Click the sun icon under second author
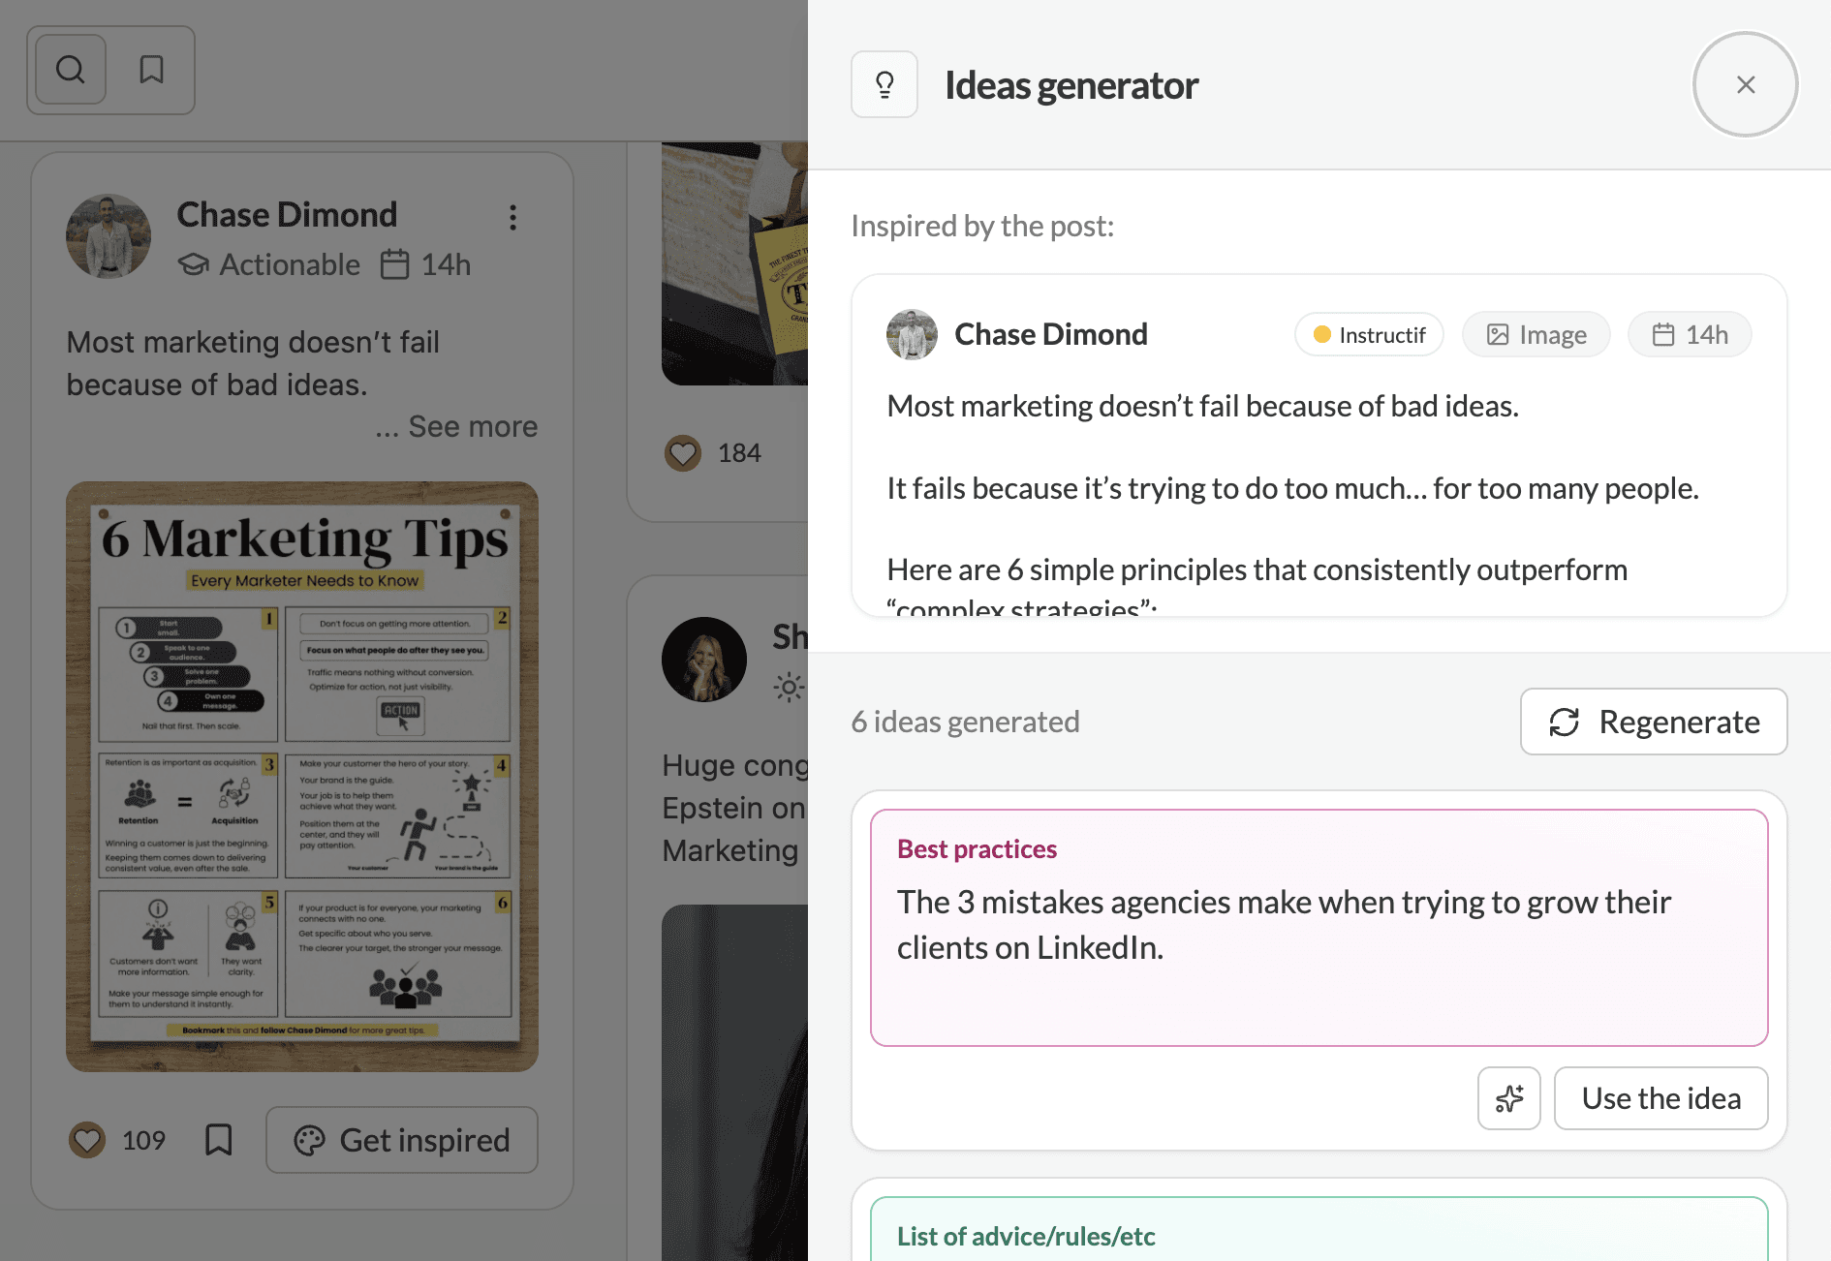1831x1261 pixels. tap(789, 688)
